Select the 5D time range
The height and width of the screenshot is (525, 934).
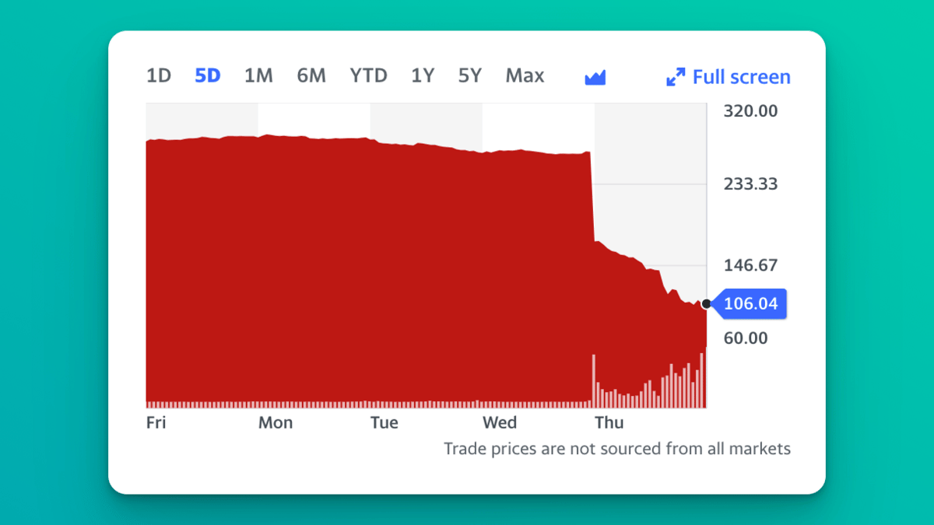click(x=207, y=75)
